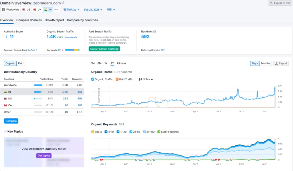The height and width of the screenshot is (171, 293).
Task: Open the Feb 24, 2025 date dropdown
Action: 93,10
